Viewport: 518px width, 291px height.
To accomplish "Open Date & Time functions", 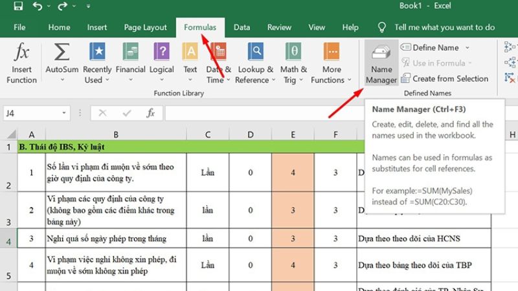I will pos(218,63).
